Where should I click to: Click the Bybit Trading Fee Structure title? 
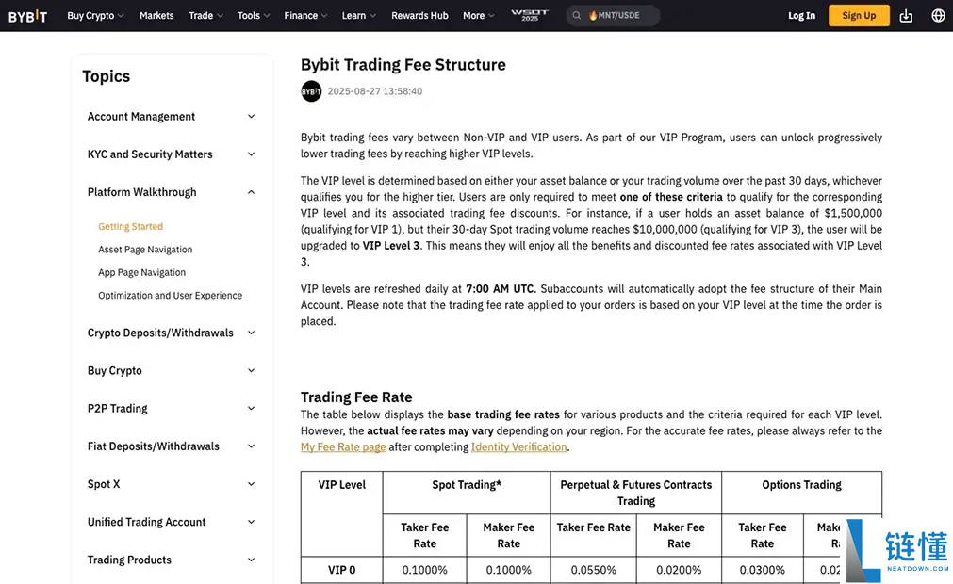[403, 65]
